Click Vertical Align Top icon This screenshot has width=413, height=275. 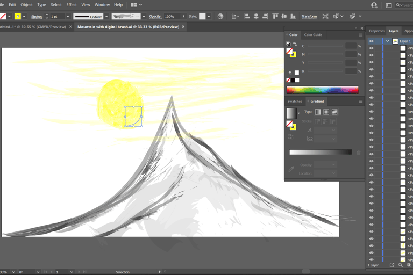tap(275, 16)
